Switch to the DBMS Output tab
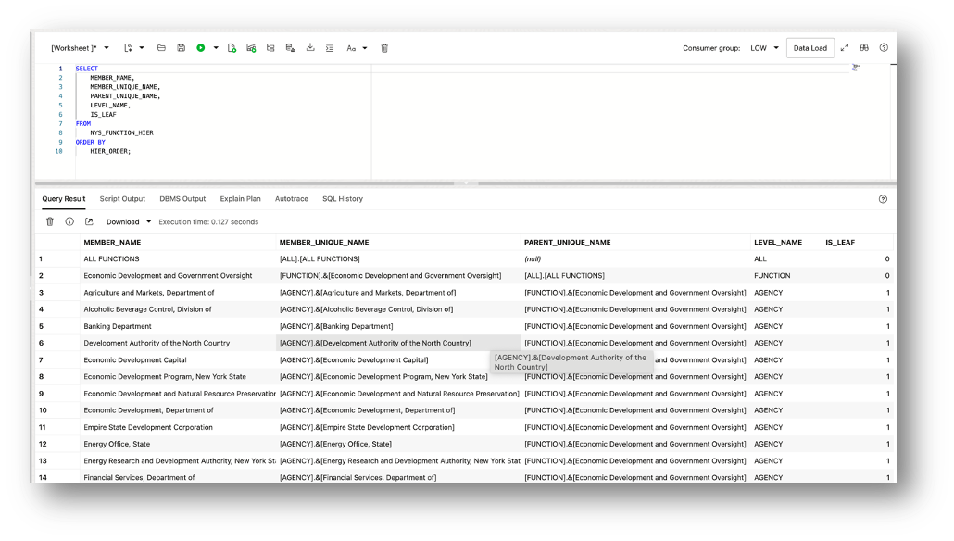The width and height of the screenshot is (954, 541). point(182,199)
